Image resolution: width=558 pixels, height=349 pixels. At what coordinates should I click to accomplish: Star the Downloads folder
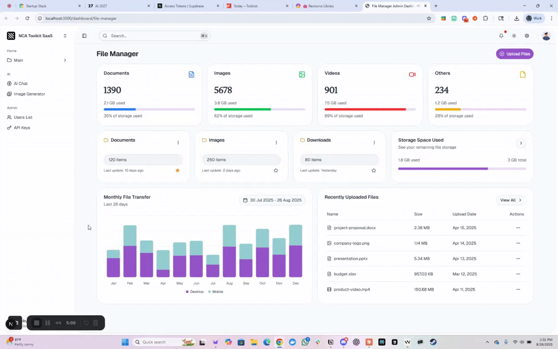(x=374, y=170)
